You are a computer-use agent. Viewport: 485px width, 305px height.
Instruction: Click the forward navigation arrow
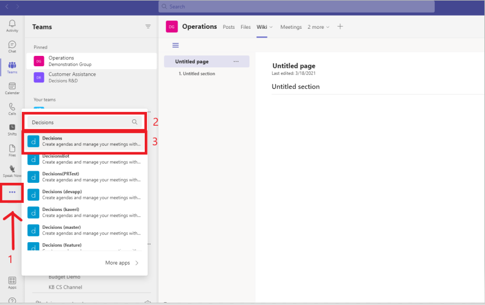tap(18, 6)
